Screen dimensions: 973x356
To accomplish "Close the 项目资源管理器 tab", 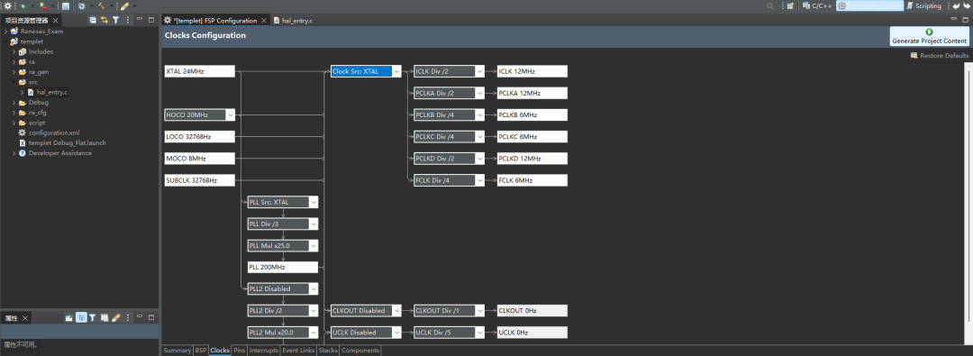I will point(55,21).
